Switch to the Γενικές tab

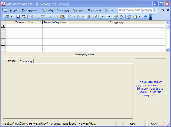click(x=11, y=61)
